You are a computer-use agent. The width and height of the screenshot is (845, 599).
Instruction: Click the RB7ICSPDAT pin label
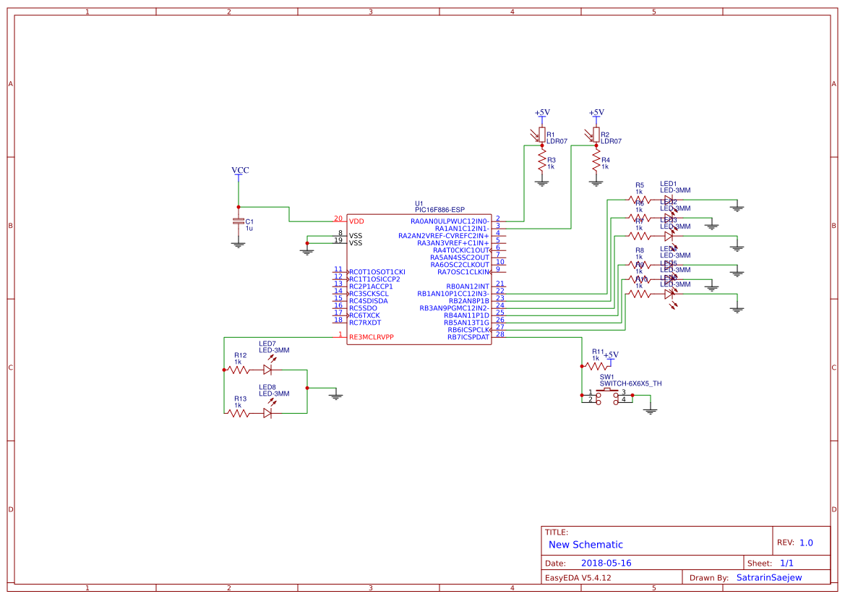468,337
